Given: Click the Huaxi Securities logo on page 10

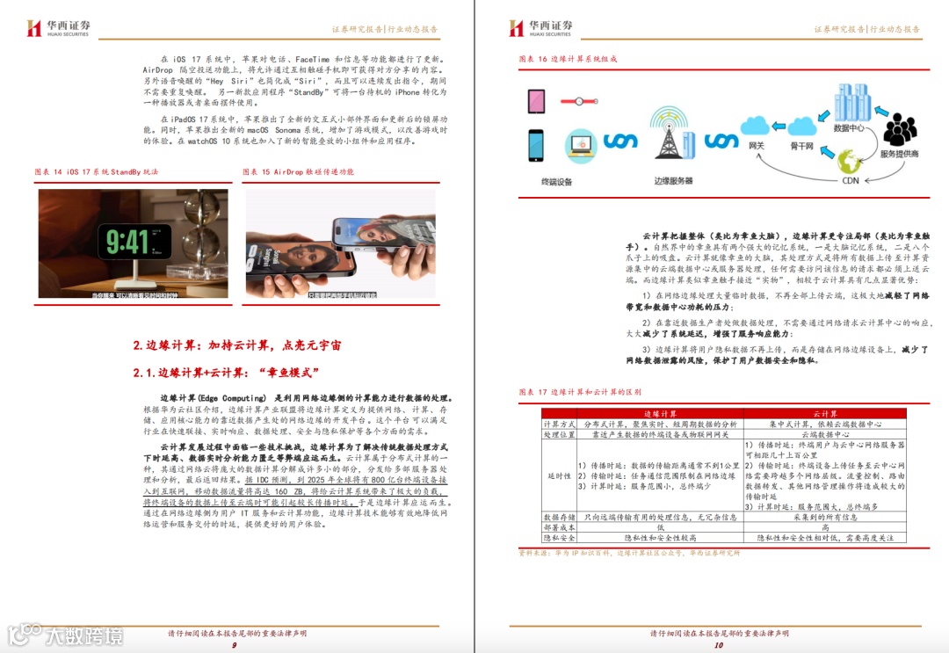Looking at the screenshot, I should click(x=540, y=28).
